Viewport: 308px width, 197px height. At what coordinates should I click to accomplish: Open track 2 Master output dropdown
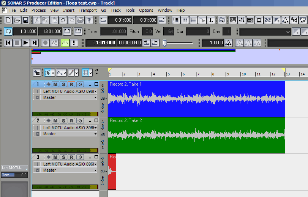[95, 134]
